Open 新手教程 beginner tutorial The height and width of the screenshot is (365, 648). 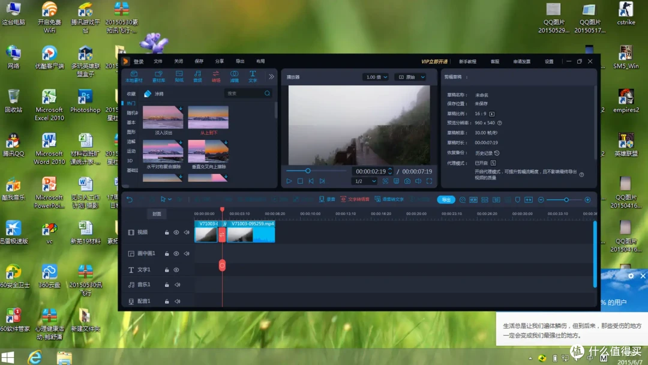tap(467, 62)
